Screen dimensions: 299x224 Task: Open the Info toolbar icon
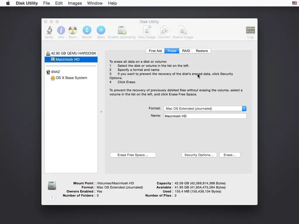click(61, 30)
